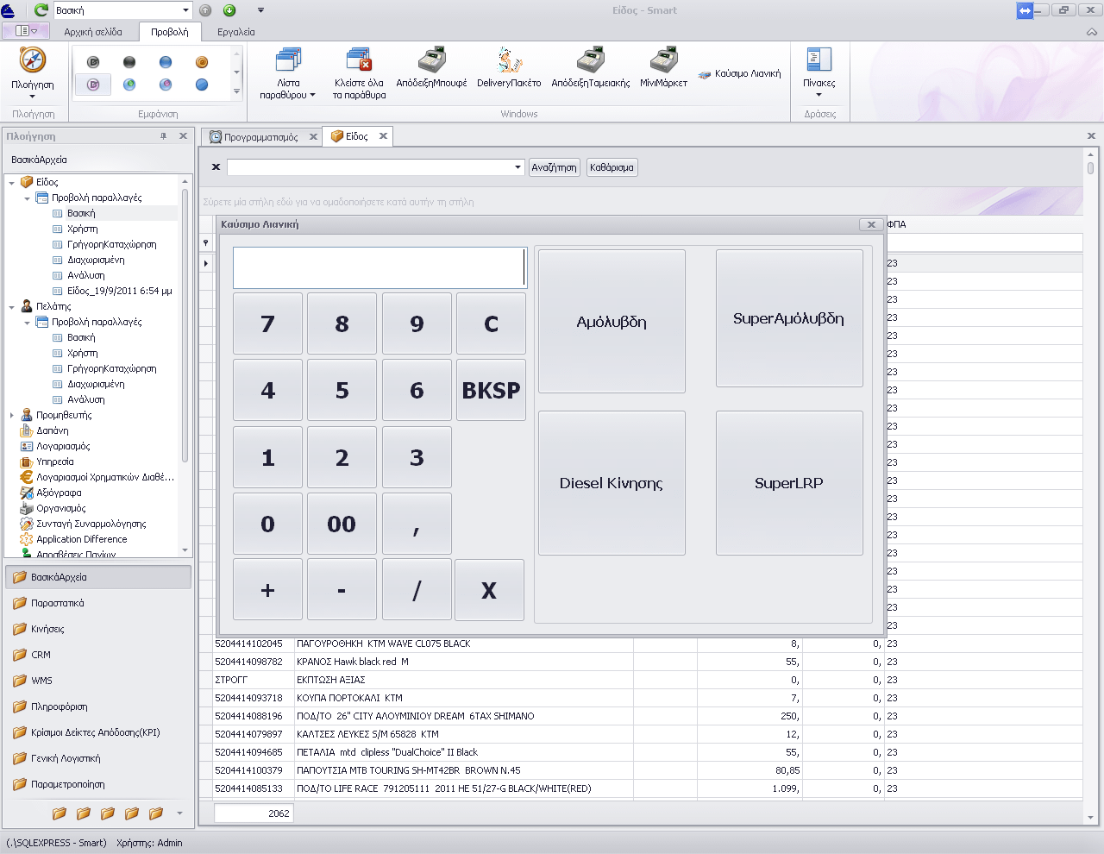Select the Diesel Κίνησης fuel button

612,483
